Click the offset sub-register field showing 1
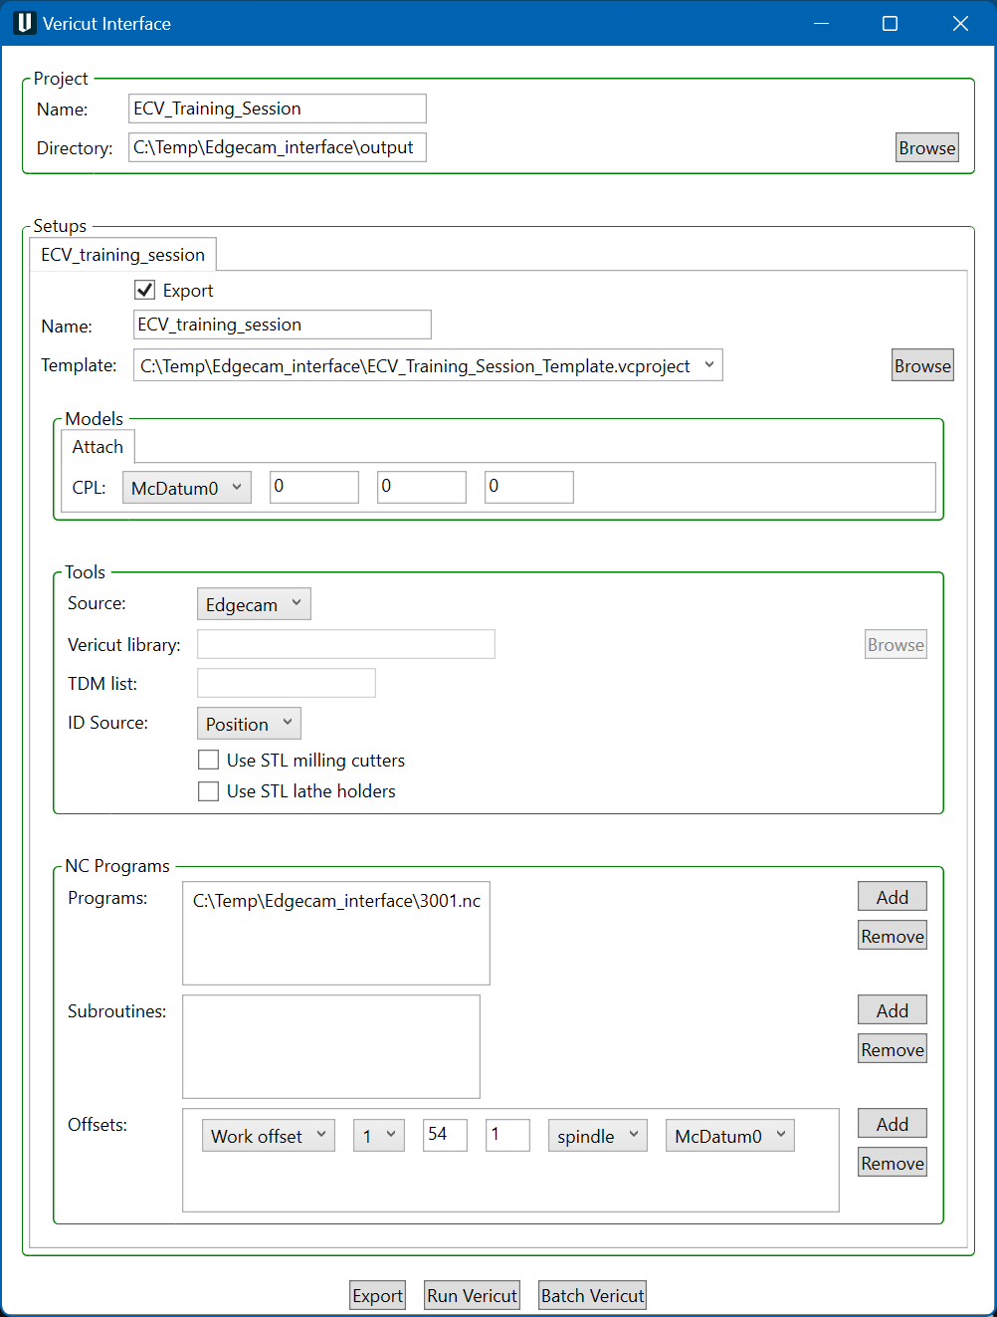This screenshot has height=1317, width=997. [x=508, y=1135]
